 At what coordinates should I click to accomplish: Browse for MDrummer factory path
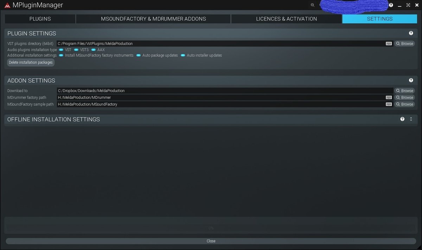point(404,97)
